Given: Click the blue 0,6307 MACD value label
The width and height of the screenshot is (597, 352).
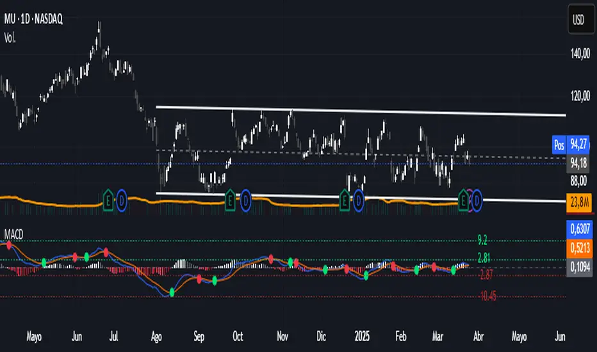Looking at the screenshot, I should click(579, 227).
